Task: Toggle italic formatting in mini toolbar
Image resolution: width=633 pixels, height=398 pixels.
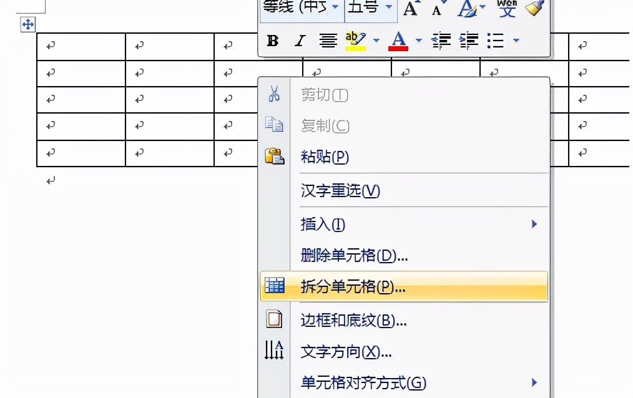Action: coord(300,41)
